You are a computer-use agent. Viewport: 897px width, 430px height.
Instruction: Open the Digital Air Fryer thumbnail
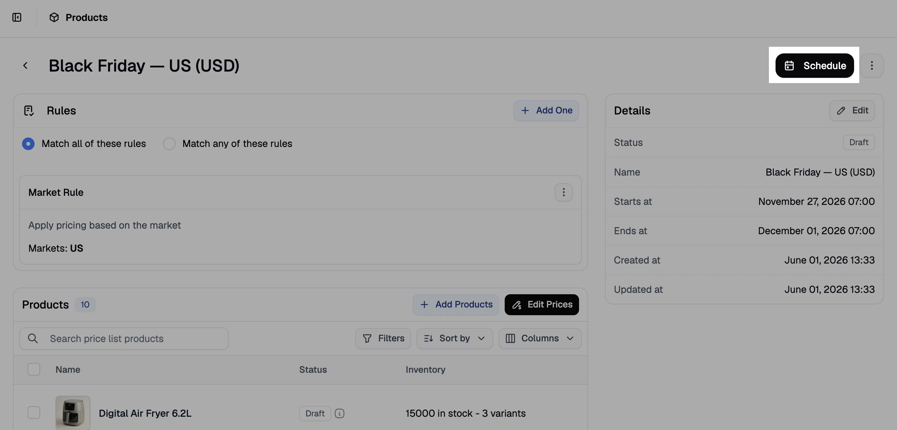coord(73,413)
